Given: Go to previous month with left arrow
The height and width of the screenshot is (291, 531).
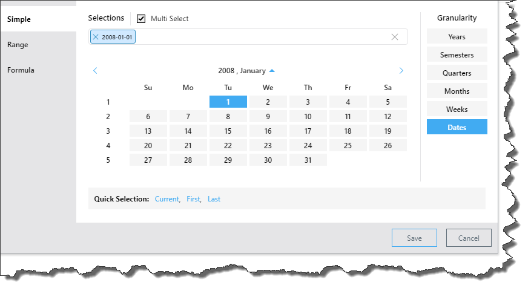Looking at the screenshot, I should click(95, 71).
